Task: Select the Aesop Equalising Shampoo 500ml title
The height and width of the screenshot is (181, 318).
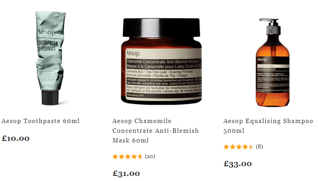Action: pos(268,126)
